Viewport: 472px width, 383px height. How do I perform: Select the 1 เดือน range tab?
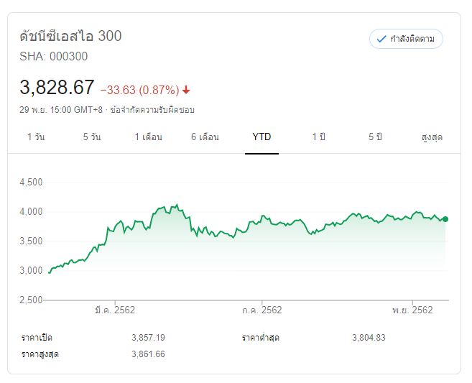tap(148, 137)
